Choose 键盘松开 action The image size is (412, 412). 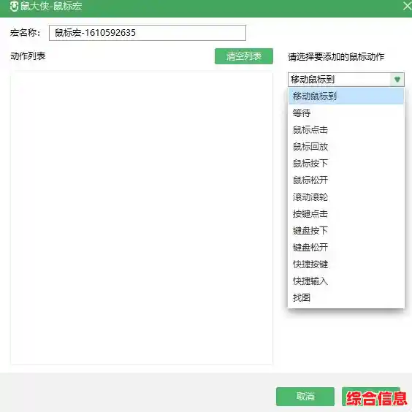tap(346, 247)
